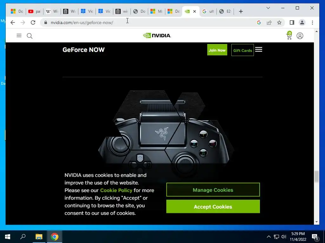Screen dimensions: 325x243
Task: Open the Windows Start menu
Action: [8, 237]
